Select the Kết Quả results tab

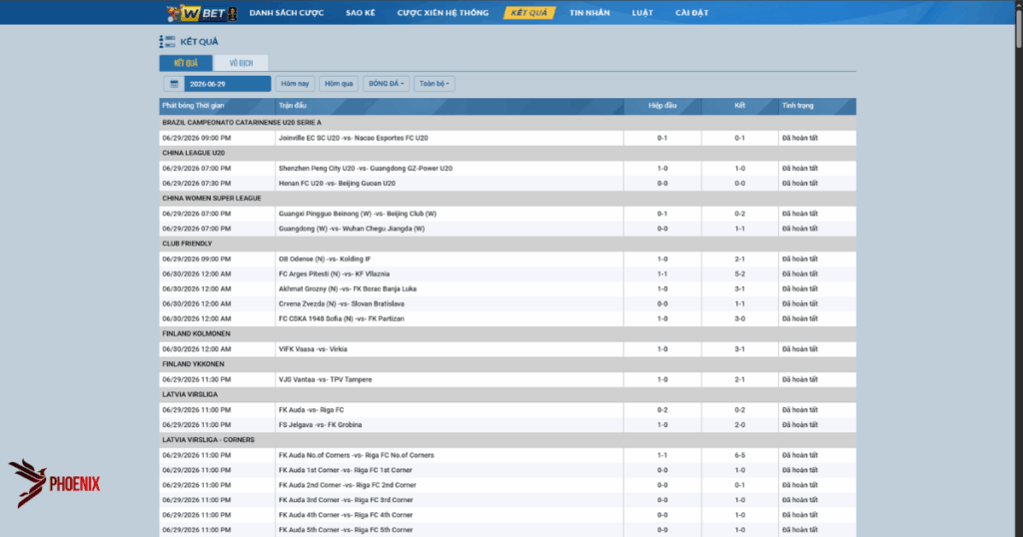[x=186, y=63]
